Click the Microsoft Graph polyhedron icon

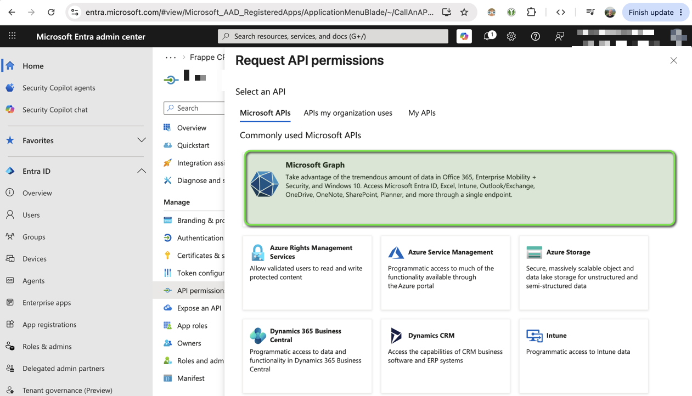tap(265, 184)
